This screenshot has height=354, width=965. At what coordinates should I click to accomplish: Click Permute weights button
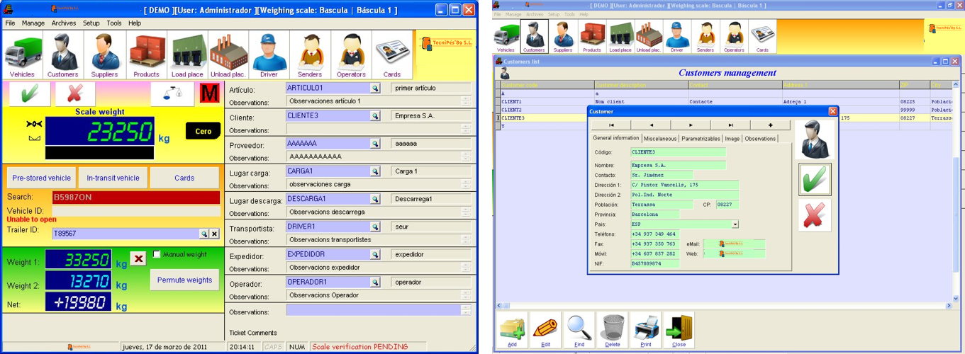184,280
